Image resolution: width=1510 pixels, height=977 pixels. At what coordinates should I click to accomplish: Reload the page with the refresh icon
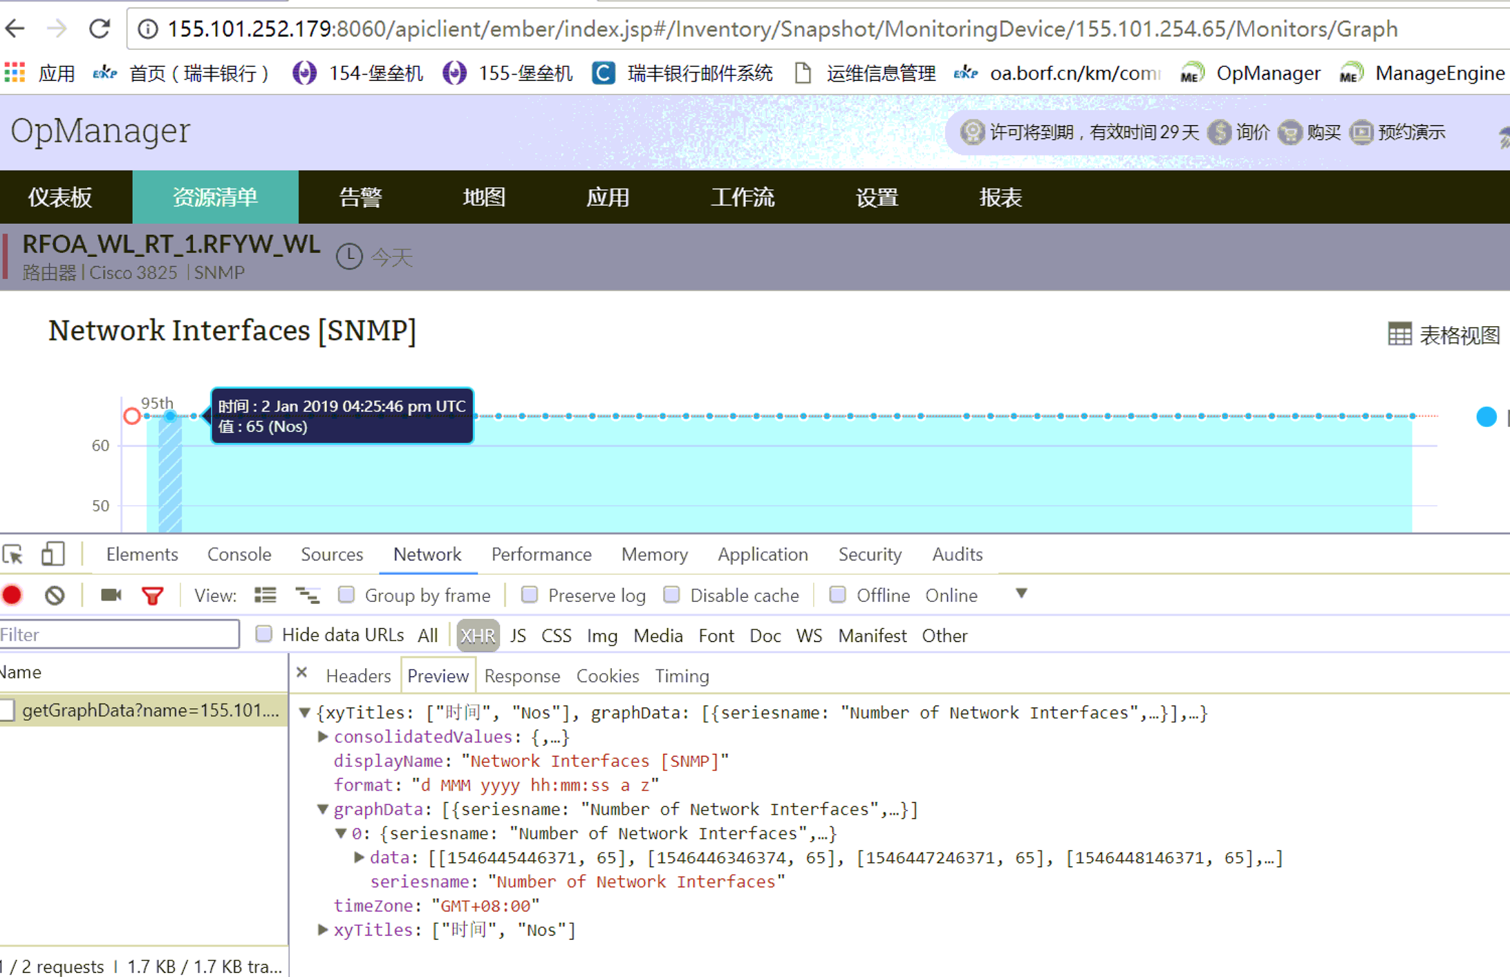[x=100, y=29]
